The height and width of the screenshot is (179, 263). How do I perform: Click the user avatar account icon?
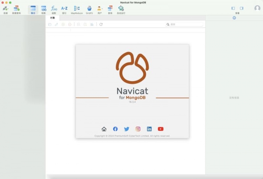[257, 8]
